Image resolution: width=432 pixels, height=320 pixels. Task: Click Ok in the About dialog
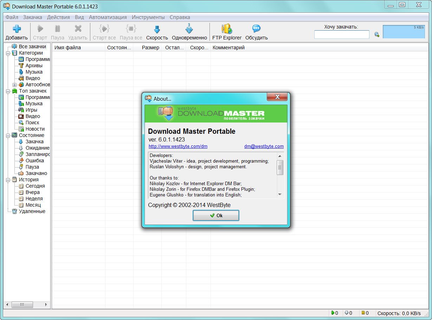coord(216,215)
